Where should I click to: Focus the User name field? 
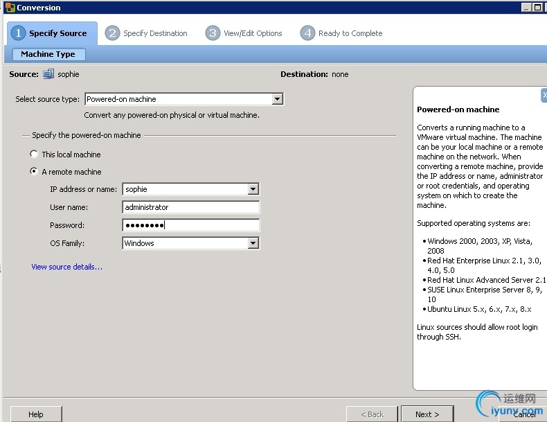tap(191, 207)
